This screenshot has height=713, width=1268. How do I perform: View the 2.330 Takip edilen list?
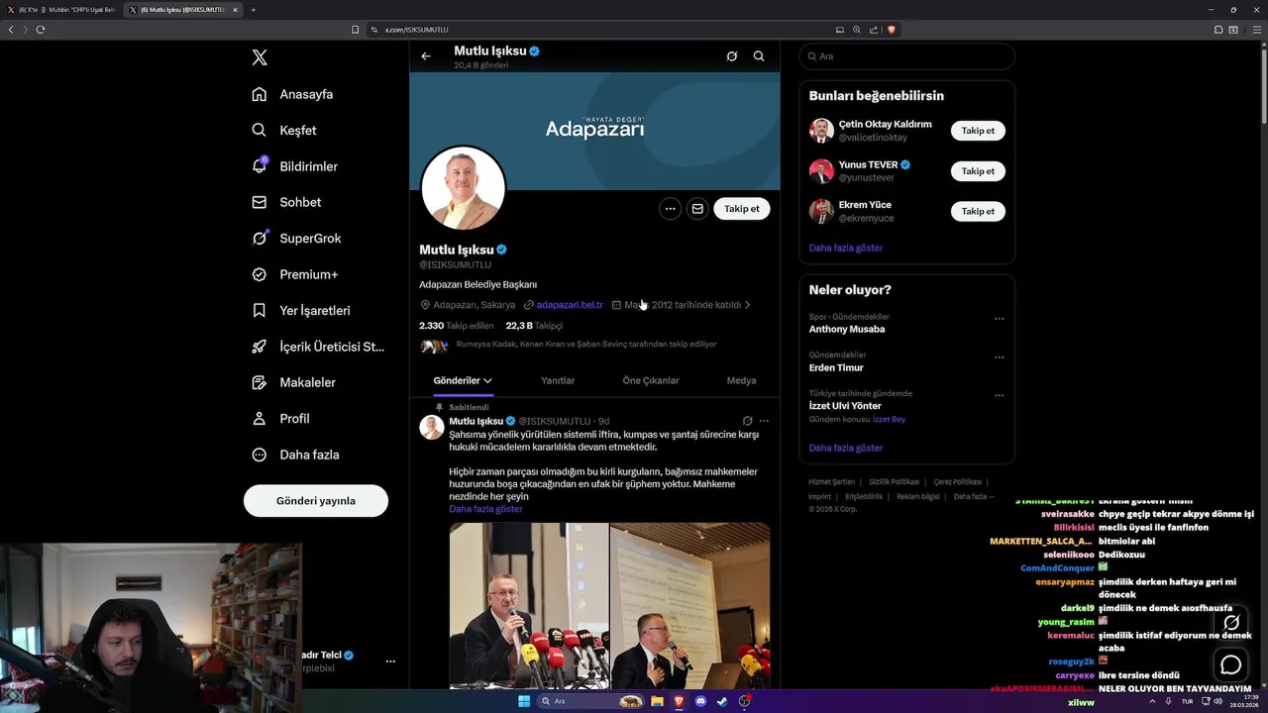pos(456,326)
